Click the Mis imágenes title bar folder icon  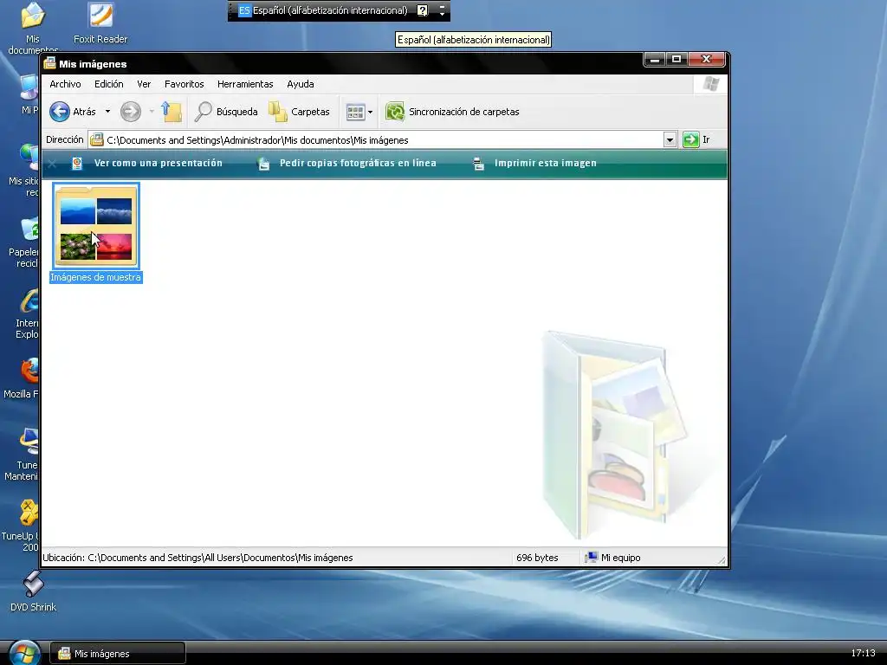click(x=49, y=63)
